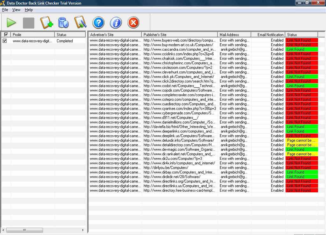The image size is (326, 235).
Task: Add a new profile via clipboard-plus icon
Action: coord(46,23)
